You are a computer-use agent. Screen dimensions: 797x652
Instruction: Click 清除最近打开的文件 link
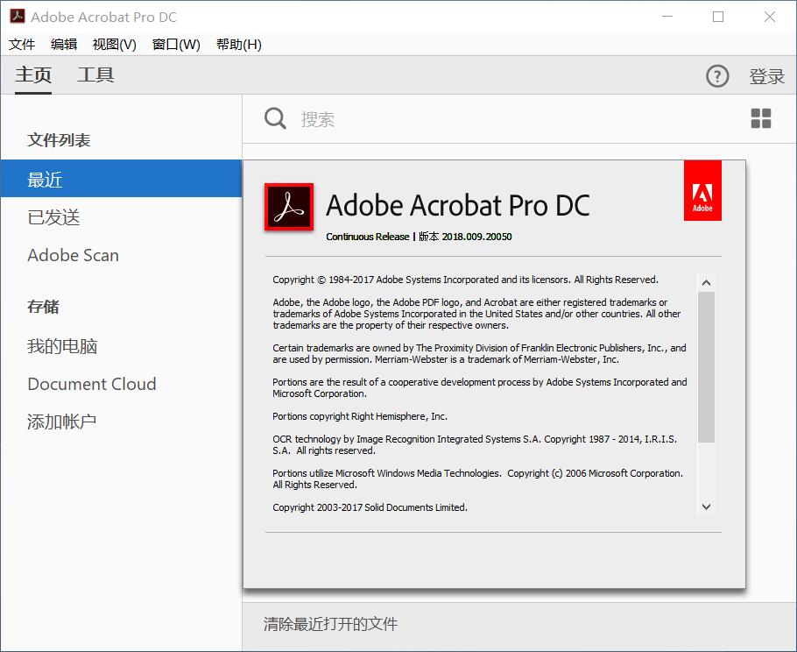pos(330,624)
